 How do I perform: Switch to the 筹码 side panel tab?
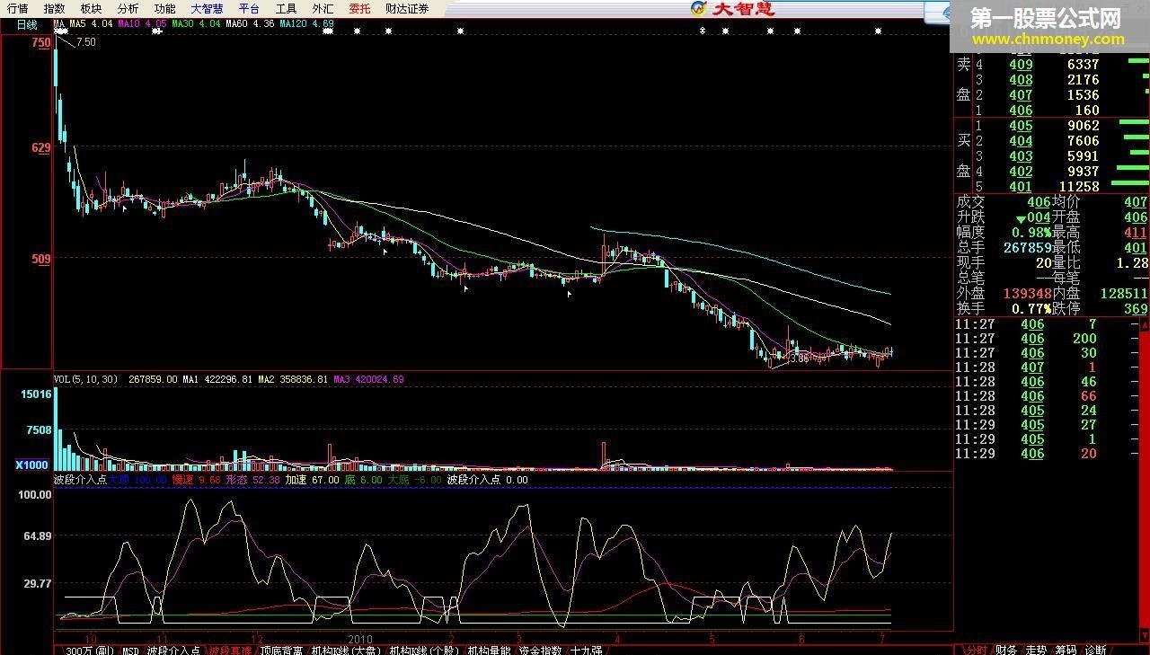click(1066, 650)
